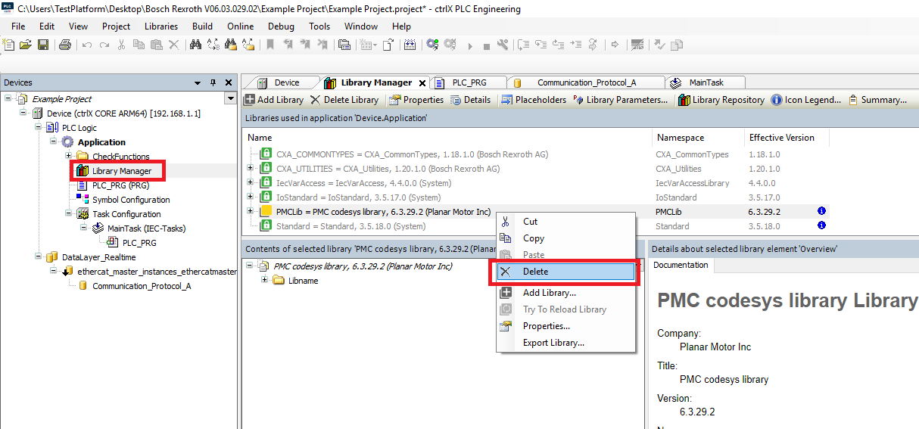This screenshot has height=429, width=919.
Task: Click the Add Library button
Action: [x=273, y=100]
